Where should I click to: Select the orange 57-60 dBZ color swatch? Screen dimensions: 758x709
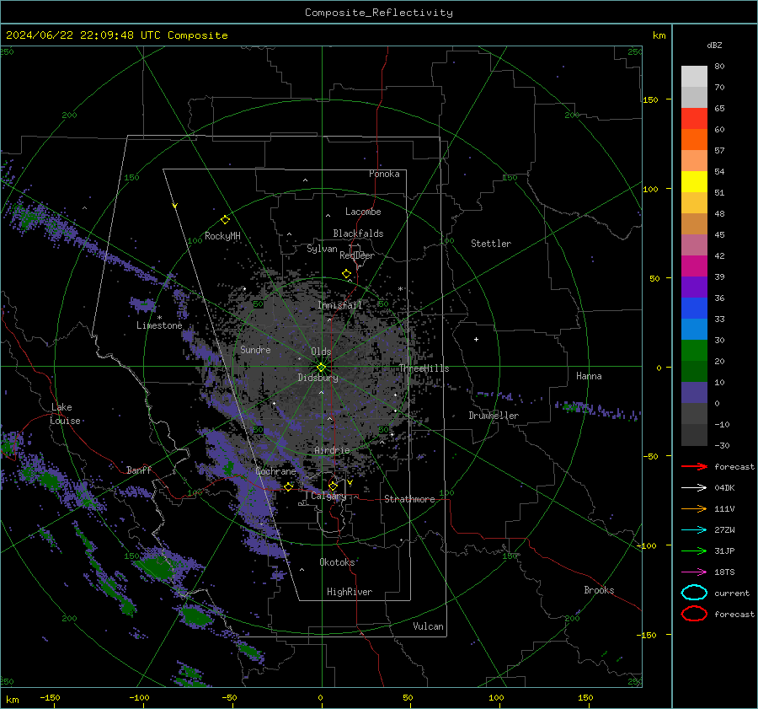(694, 140)
